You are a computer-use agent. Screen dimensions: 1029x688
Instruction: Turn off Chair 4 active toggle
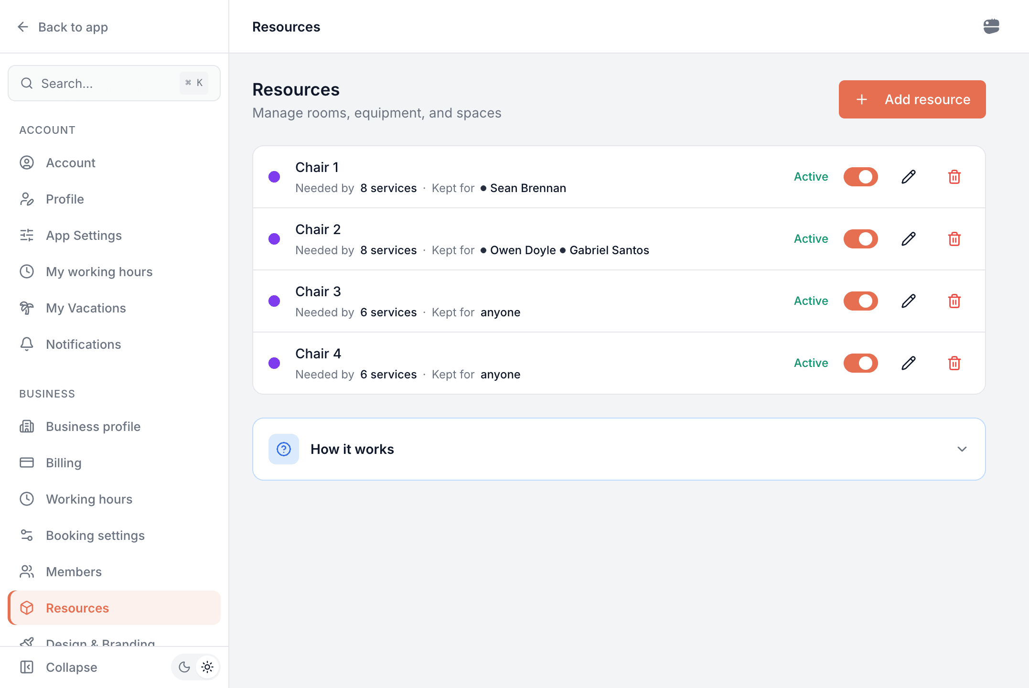(861, 363)
